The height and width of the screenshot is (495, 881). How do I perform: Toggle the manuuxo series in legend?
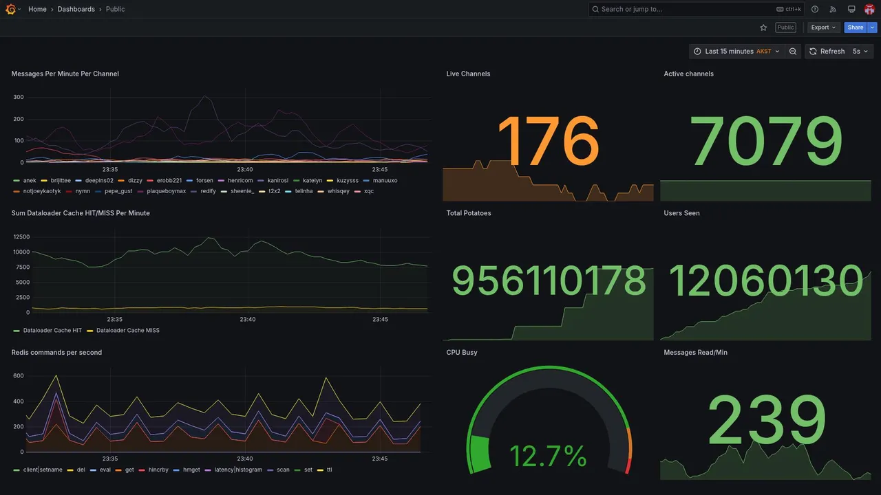(385, 181)
